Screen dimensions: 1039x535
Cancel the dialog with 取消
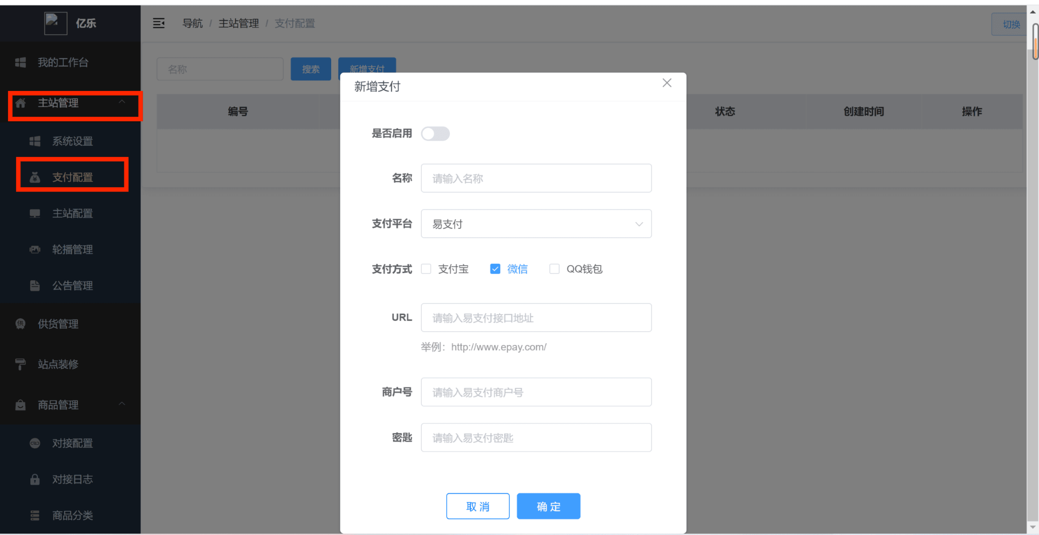tap(478, 506)
